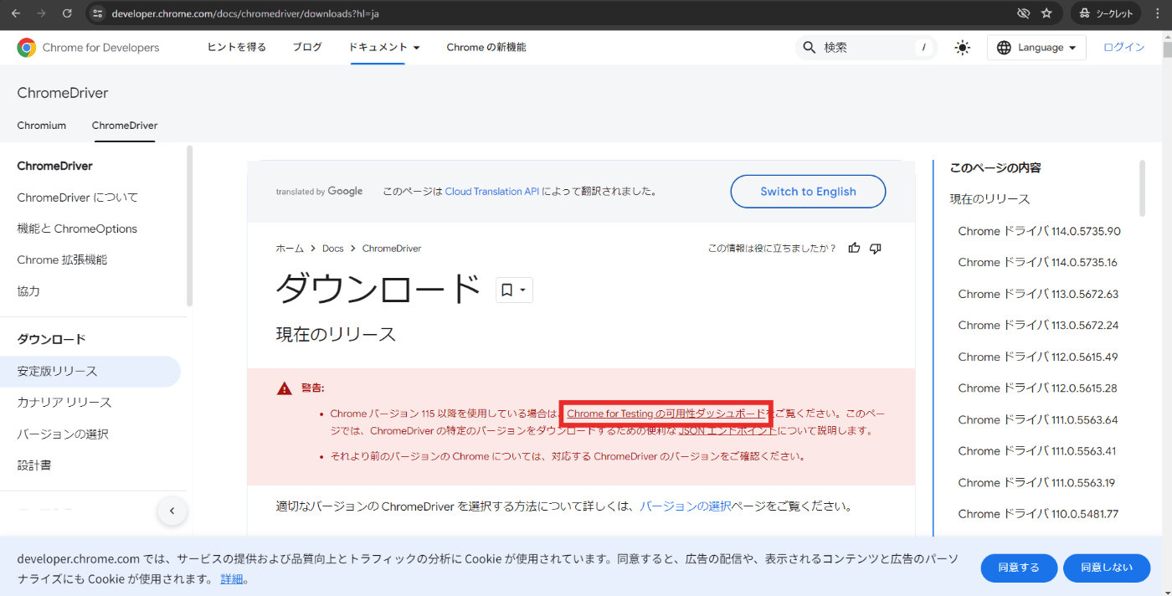Screen dimensions: 1172x596
Task: Toggle the light/dark theme sun icon
Action: (963, 48)
